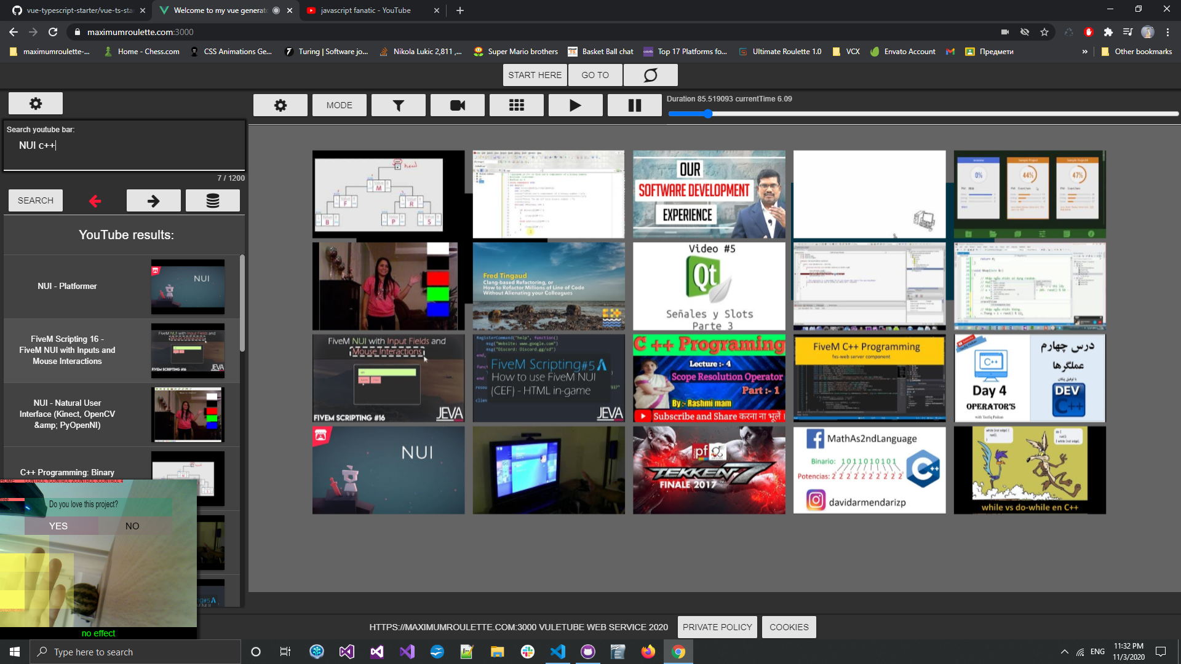
Task: Pause playback with the pause button
Action: (635, 105)
